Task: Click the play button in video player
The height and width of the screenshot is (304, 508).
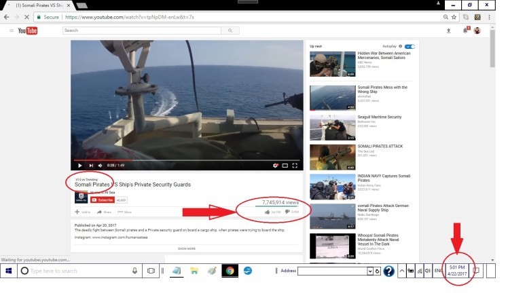Action: (79, 166)
